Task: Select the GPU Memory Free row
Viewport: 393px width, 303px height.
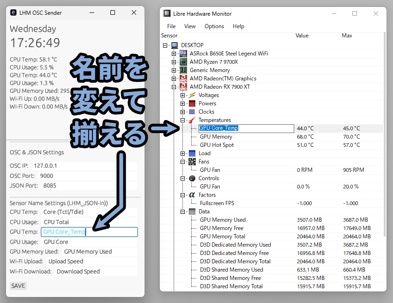Action: [x=272, y=228]
